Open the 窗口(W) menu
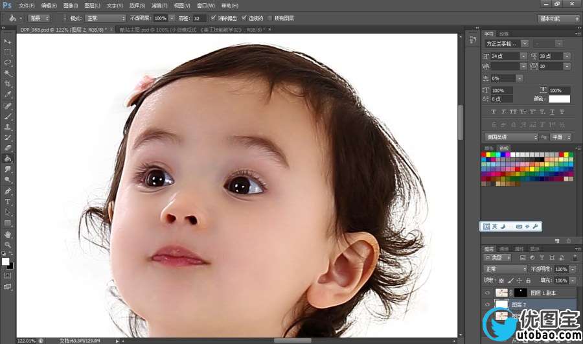 pos(205,6)
